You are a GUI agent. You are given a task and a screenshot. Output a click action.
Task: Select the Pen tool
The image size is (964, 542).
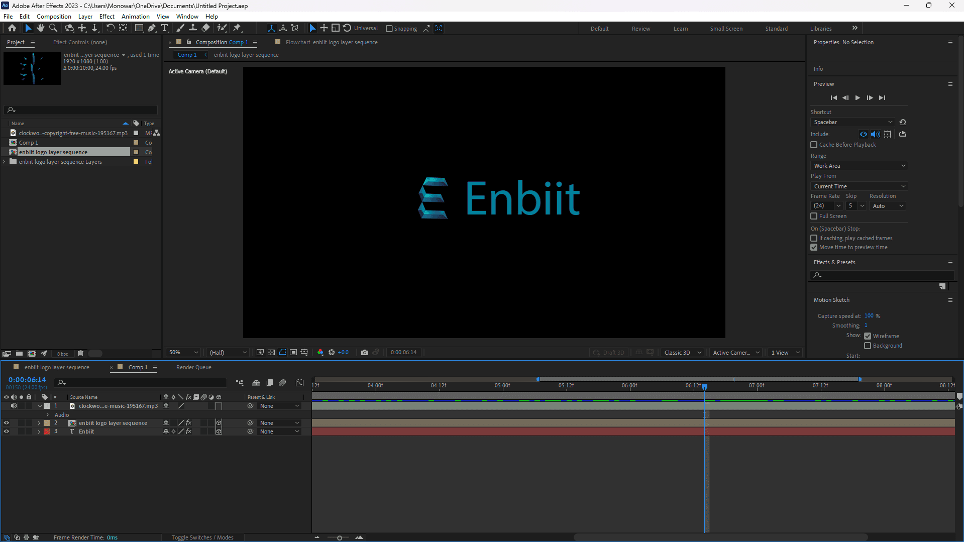tap(152, 28)
